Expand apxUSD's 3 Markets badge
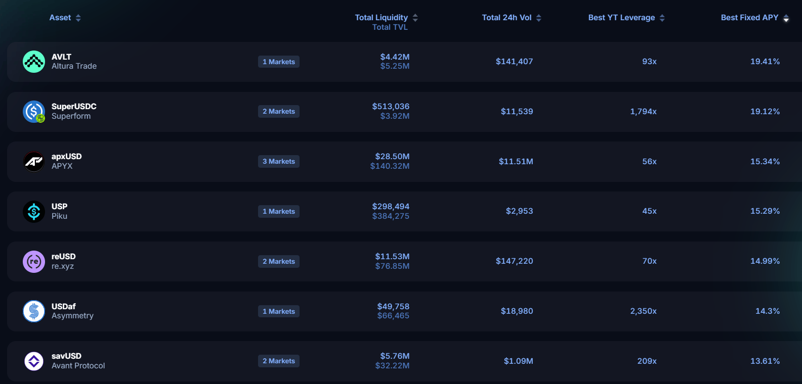Image resolution: width=802 pixels, height=384 pixels. (279, 162)
